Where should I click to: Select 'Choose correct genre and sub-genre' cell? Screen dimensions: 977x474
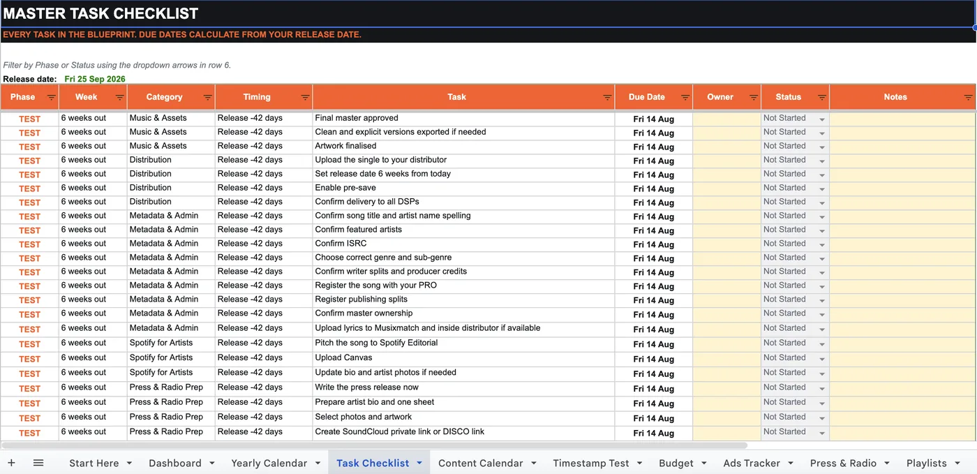pos(463,258)
